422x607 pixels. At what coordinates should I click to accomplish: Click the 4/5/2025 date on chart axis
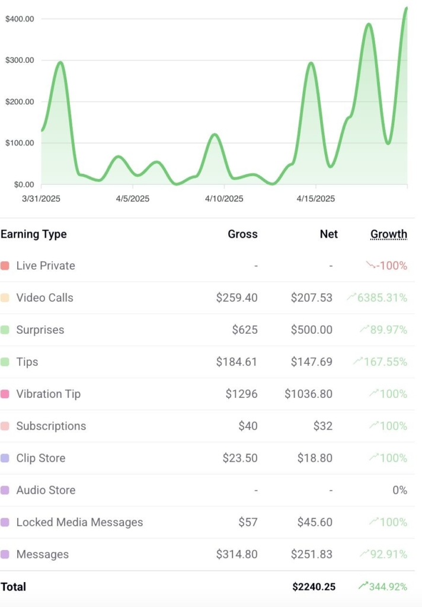tap(133, 199)
